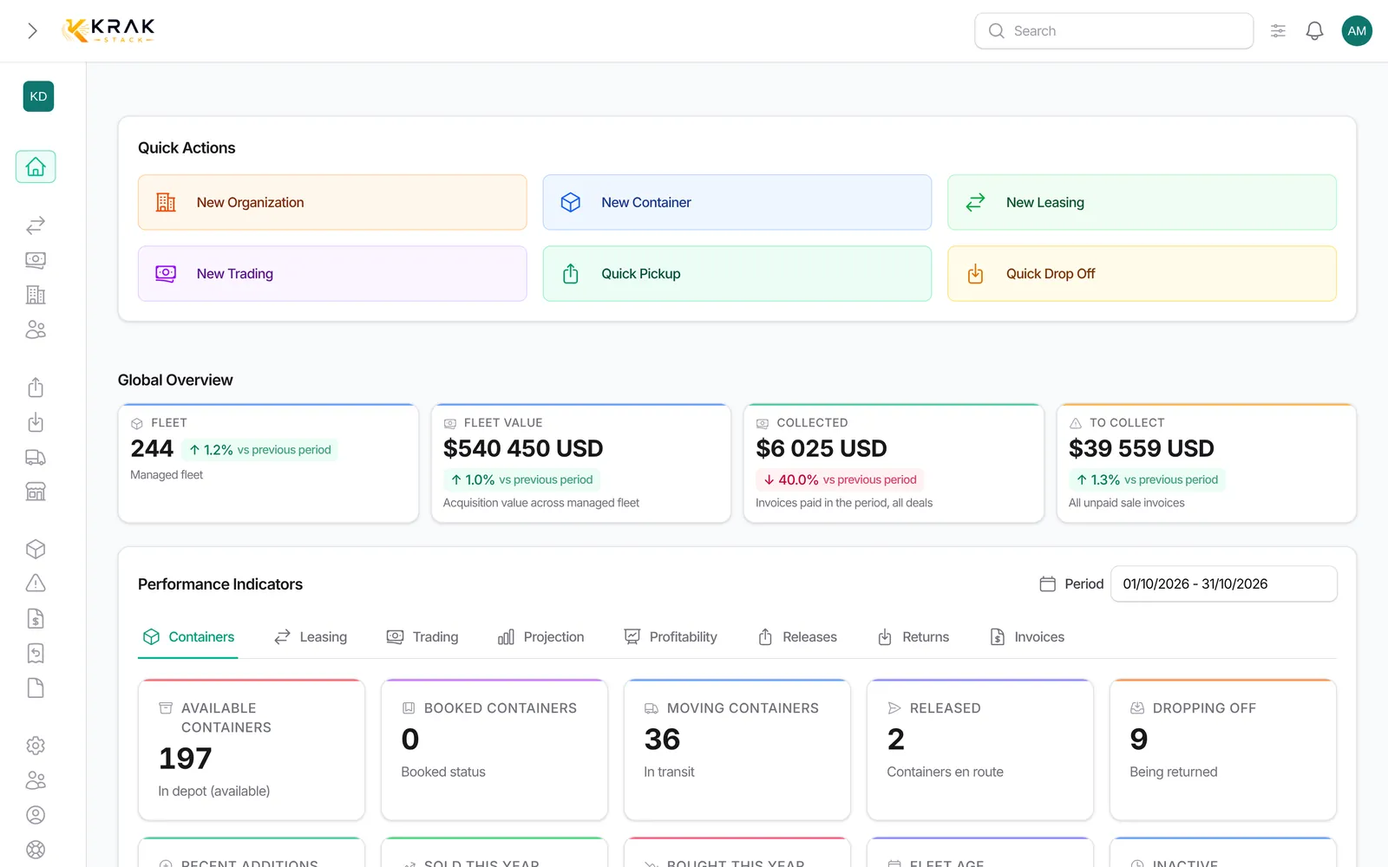Switch to the Trading tab
Screen dimensions: 1388x867
(422, 637)
